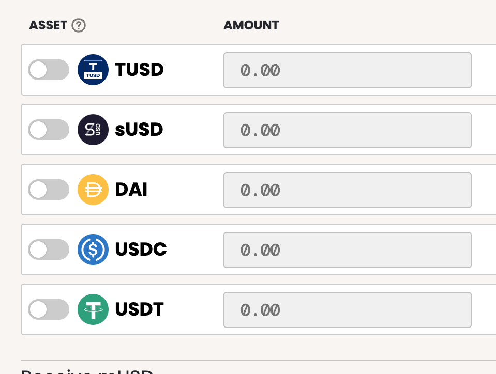
Task: Focus the TUSD amount input field
Action: pyautogui.click(x=348, y=70)
